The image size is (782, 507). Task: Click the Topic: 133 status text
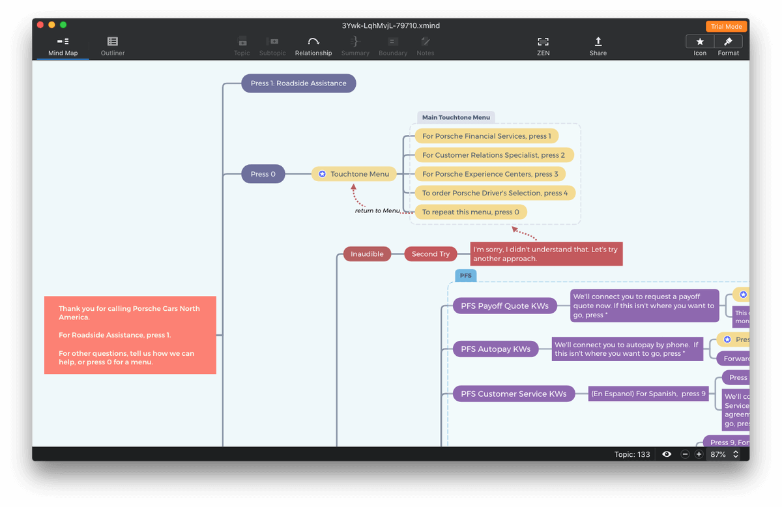tap(632, 454)
